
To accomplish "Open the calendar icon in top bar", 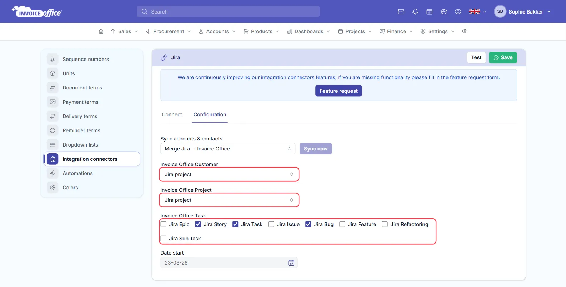I will (x=430, y=12).
